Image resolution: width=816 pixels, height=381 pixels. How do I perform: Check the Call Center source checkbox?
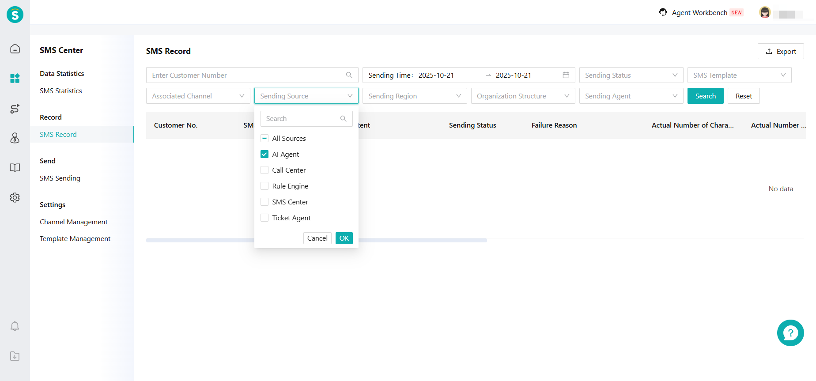[x=264, y=170]
